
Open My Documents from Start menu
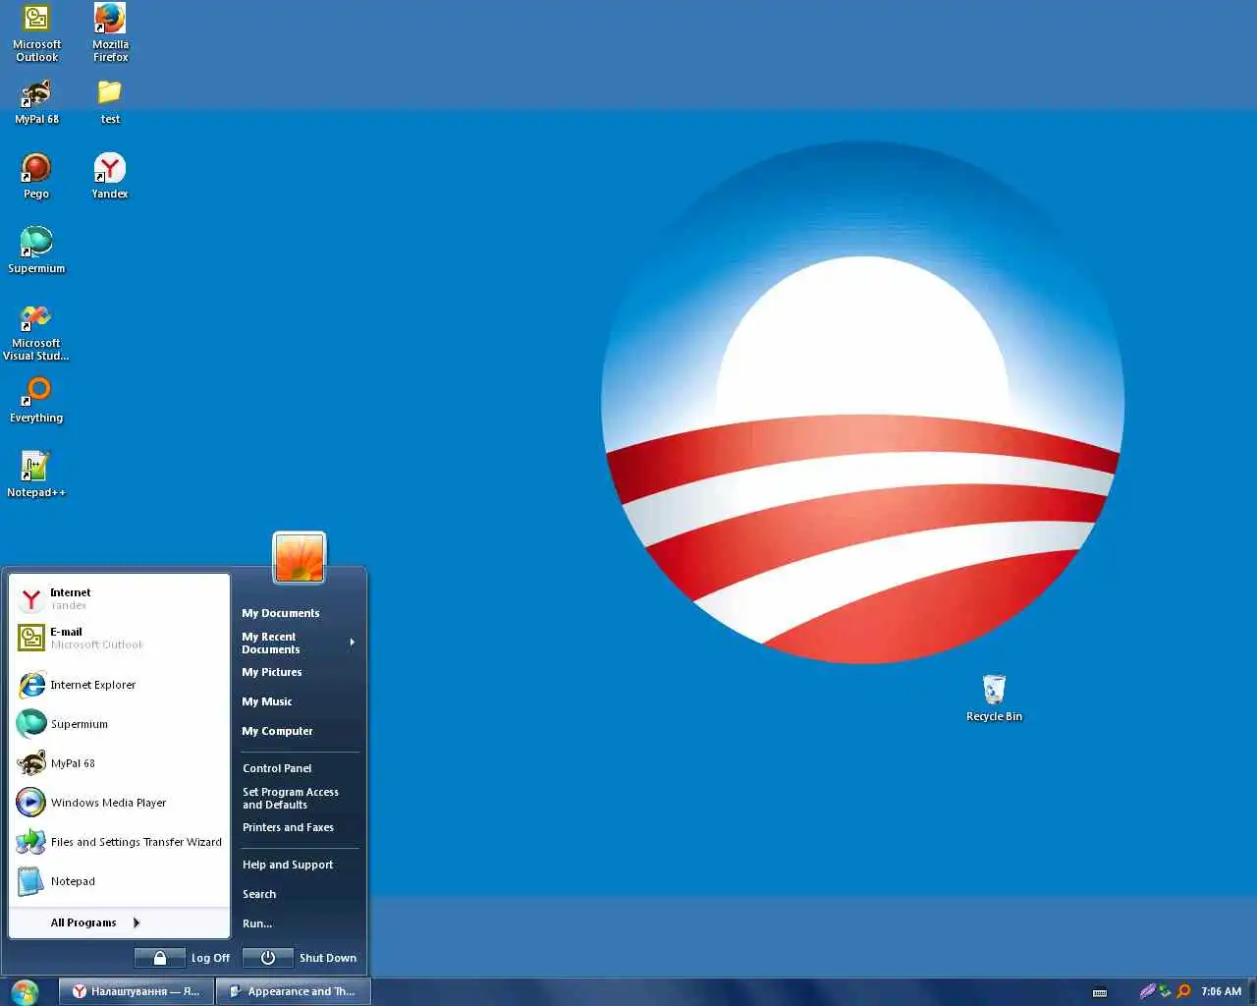300,613
